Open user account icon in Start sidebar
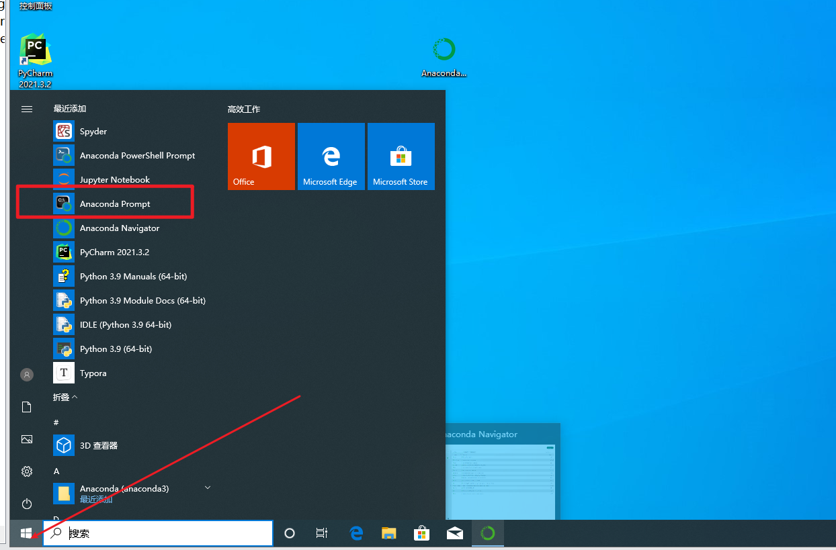This screenshot has height=550, width=836. click(x=27, y=375)
